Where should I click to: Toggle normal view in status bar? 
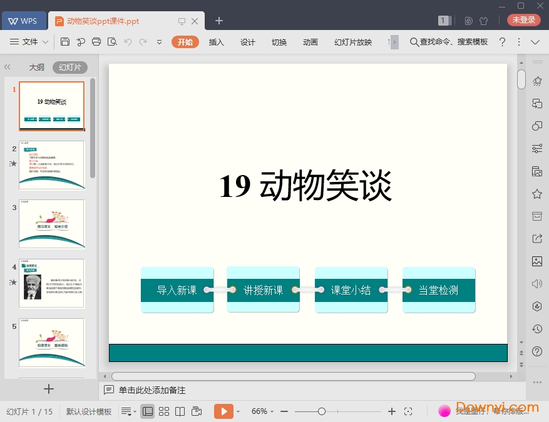(x=147, y=411)
